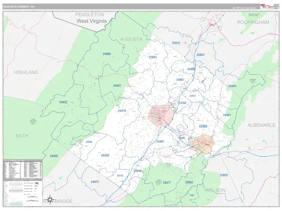The image size is (282, 211).
Task: Click the 'ROCKINGHAM' county label
Action: click(x=253, y=22)
